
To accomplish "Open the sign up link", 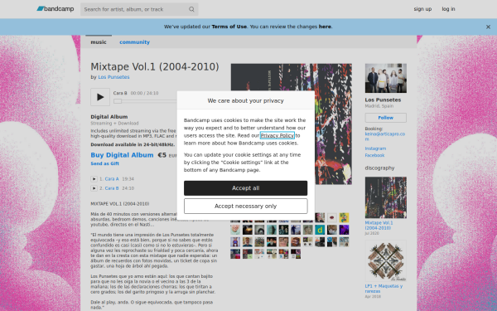I will coord(422,9).
